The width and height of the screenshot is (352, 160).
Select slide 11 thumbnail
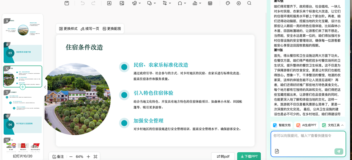tap(22, 101)
